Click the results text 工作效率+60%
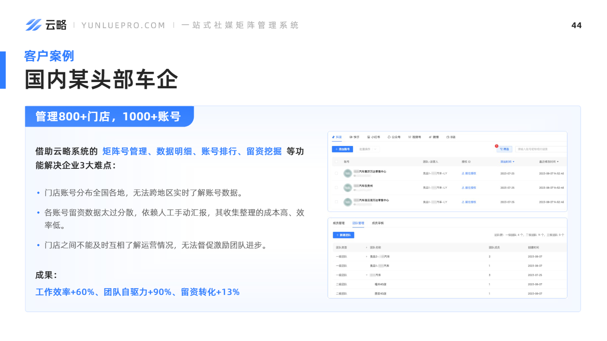This screenshot has width=607, height=341. [65, 292]
